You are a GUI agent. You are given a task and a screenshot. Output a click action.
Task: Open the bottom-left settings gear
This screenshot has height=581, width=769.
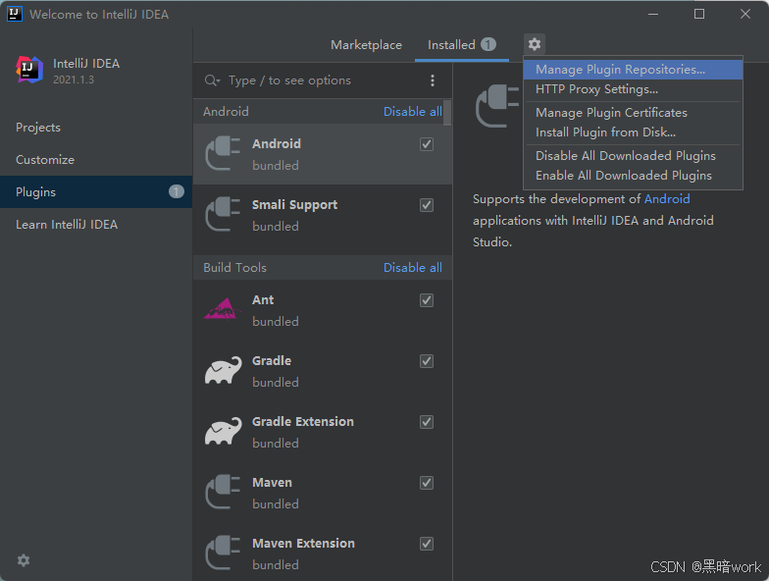(x=24, y=560)
